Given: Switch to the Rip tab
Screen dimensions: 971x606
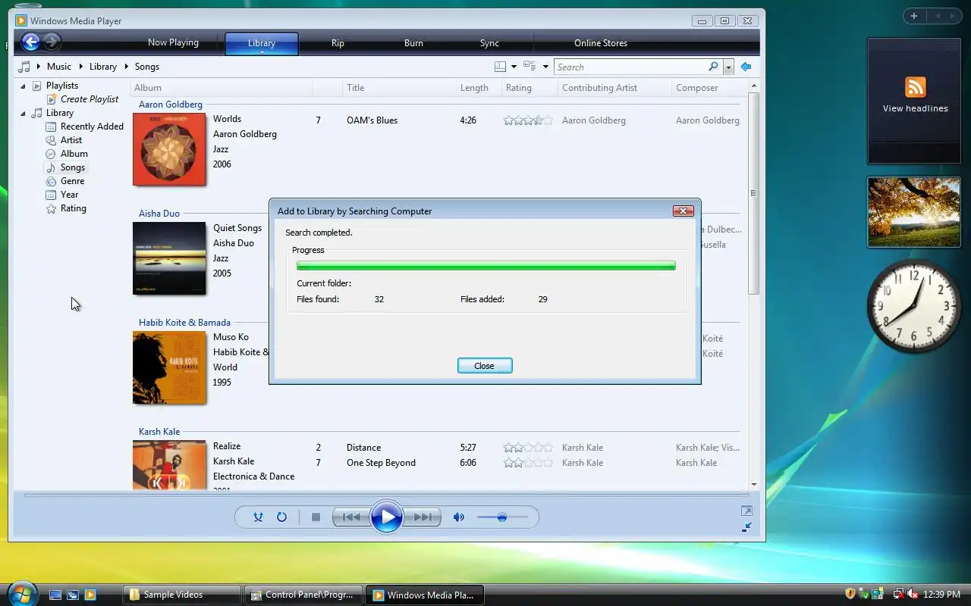Looking at the screenshot, I should [338, 43].
